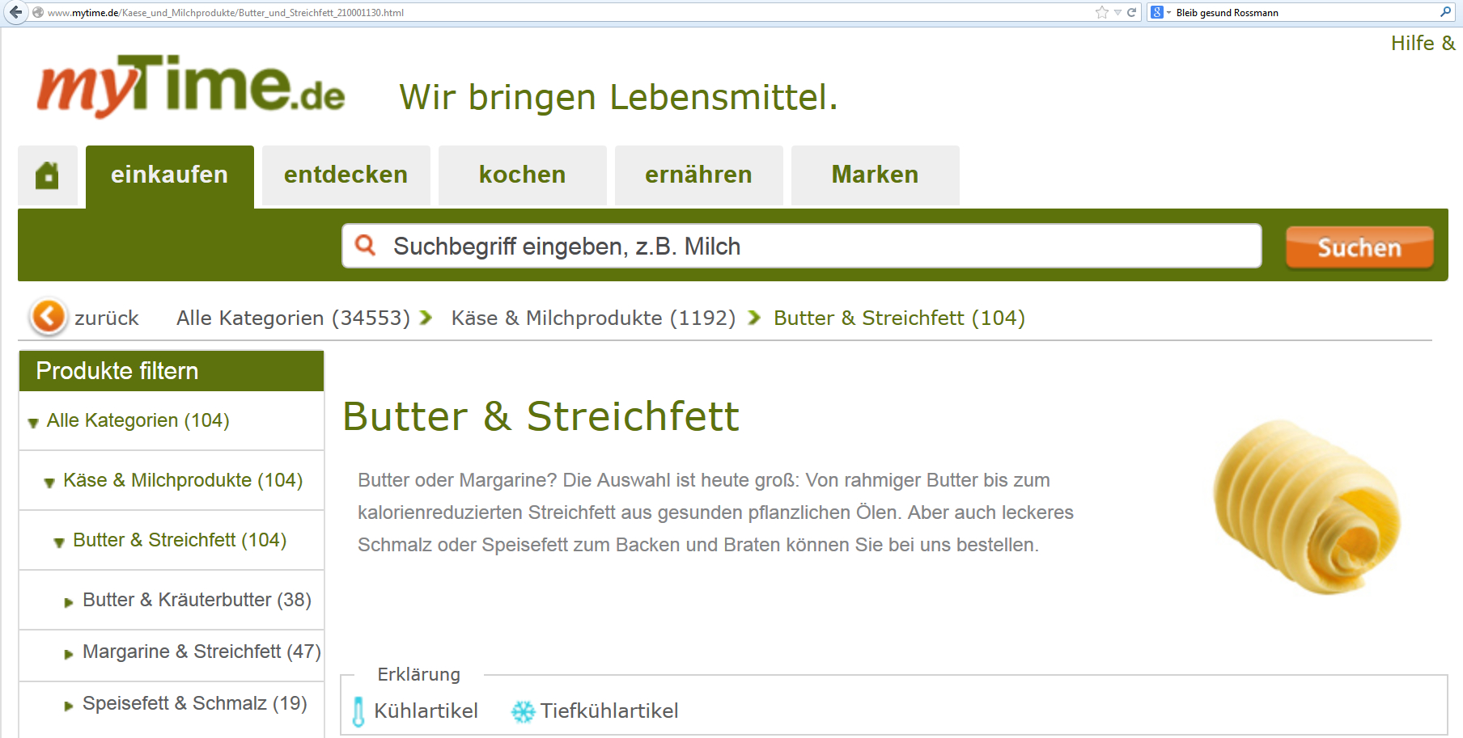
Task: Click the butter curl product image
Action: click(1306, 507)
